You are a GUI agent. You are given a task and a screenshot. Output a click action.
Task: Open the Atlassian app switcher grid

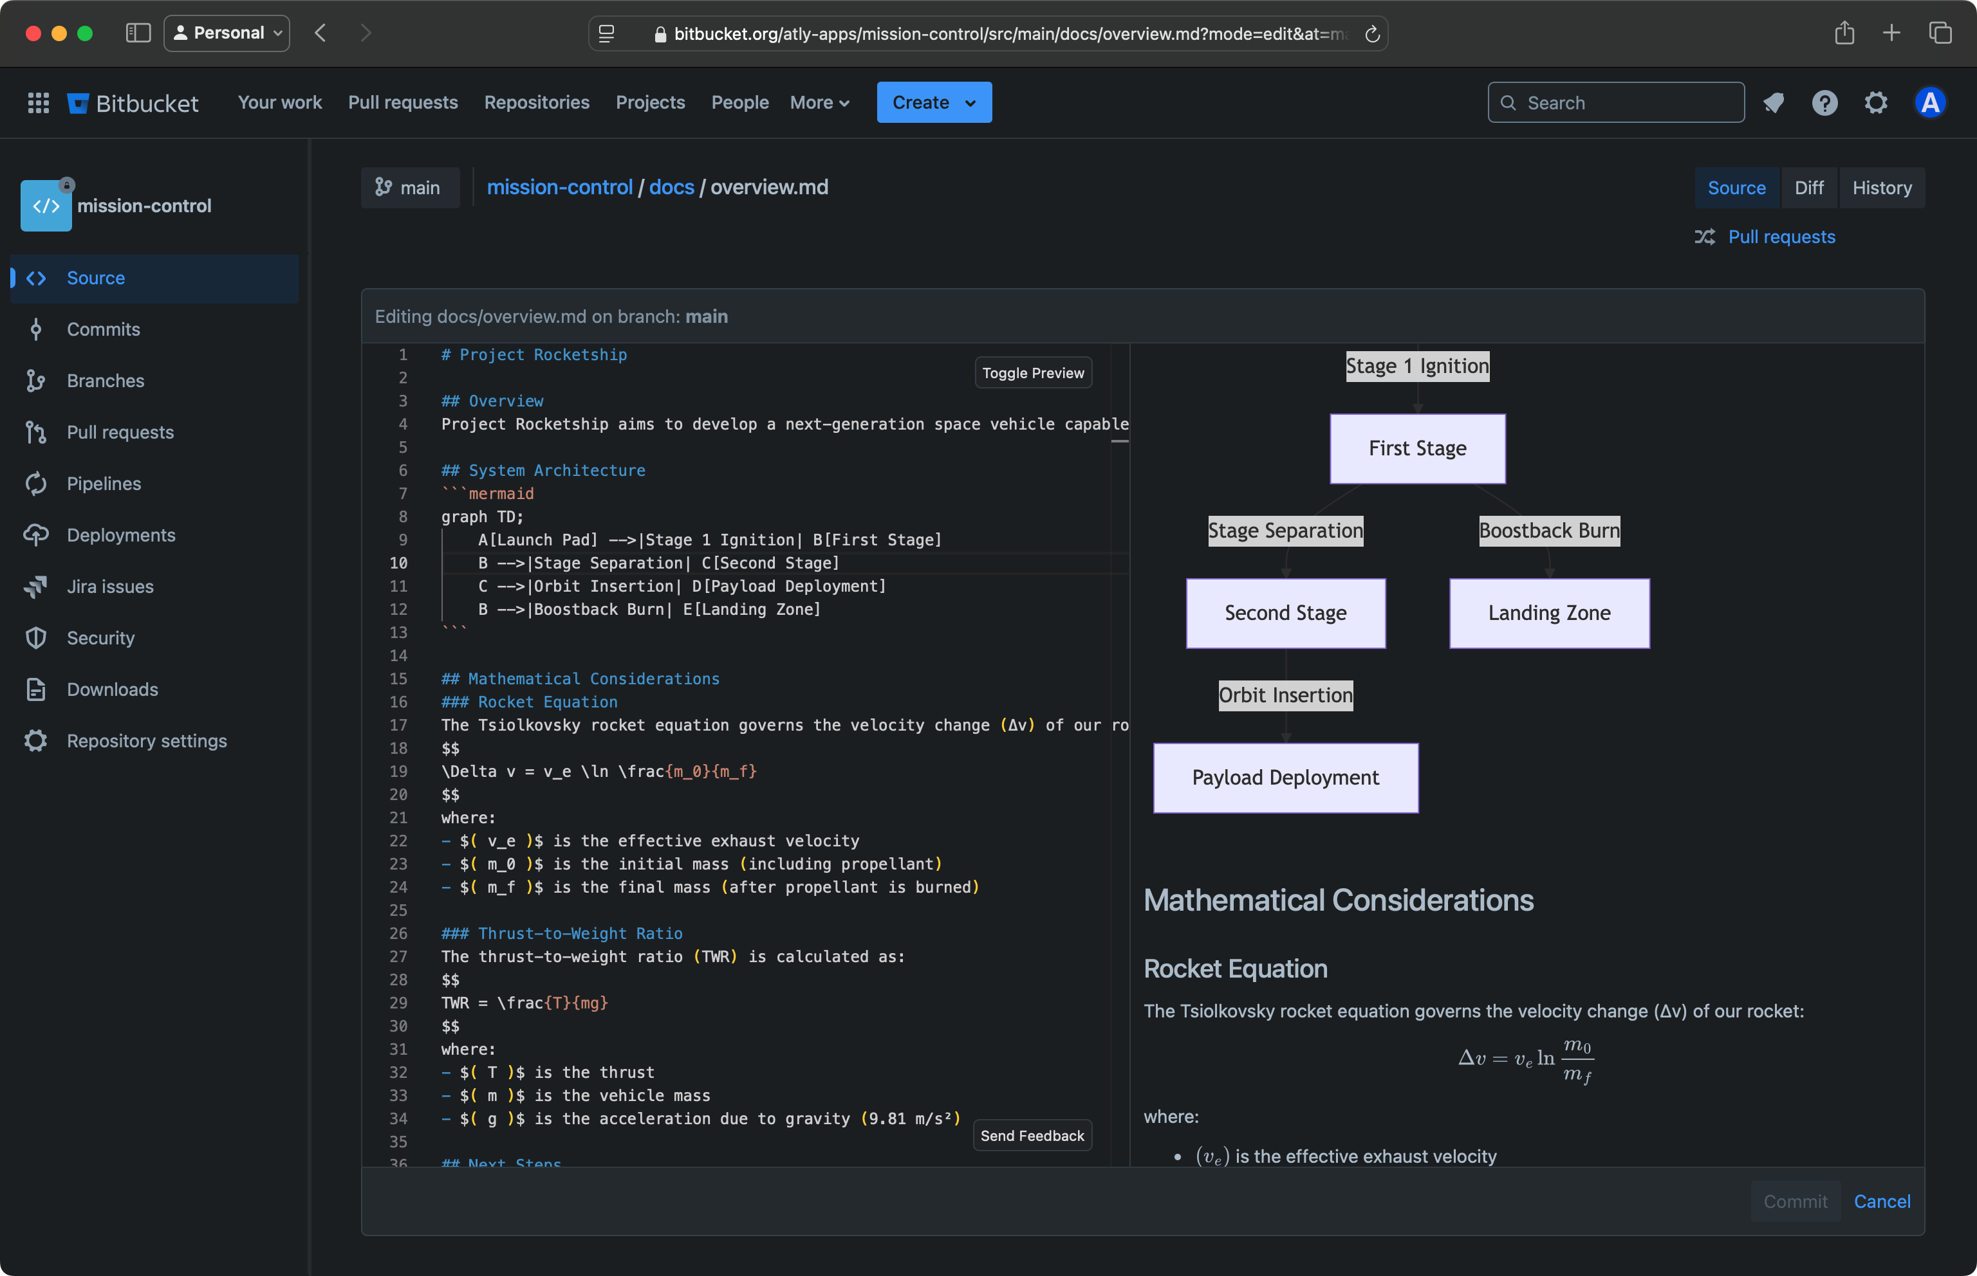tap(38, 103)
